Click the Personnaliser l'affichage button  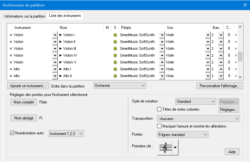pos(219,86)
